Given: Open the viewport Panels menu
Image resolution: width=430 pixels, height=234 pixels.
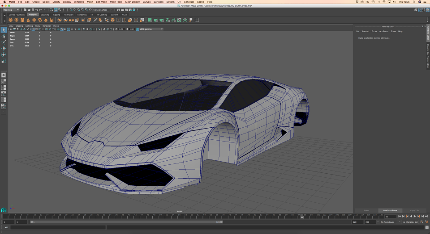Looking at the screenshot, I should [x=56, y=26].
